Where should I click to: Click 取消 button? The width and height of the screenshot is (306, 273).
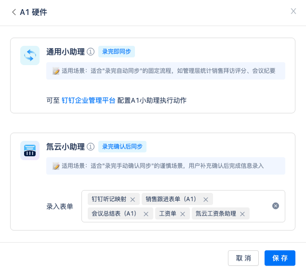[243, 258]
